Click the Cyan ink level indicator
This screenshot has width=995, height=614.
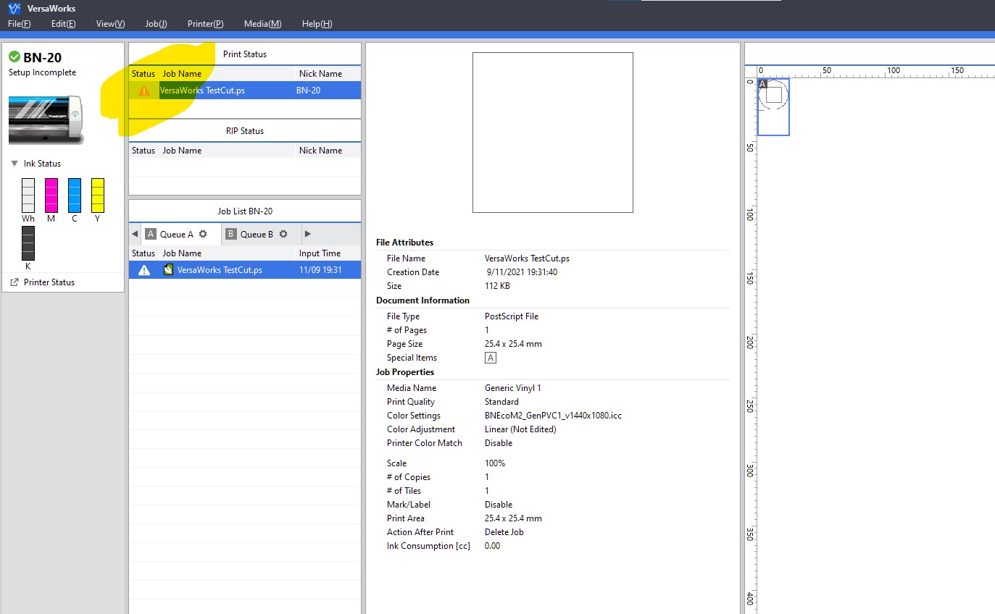75,195
